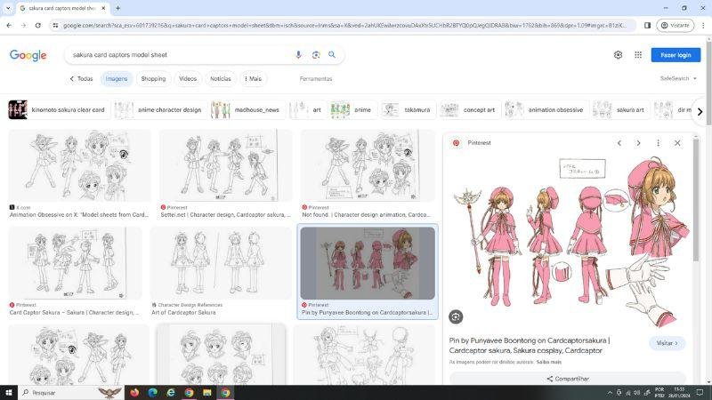
Task: Click large pink Sakura preview image
Action: tap(570, 241)
